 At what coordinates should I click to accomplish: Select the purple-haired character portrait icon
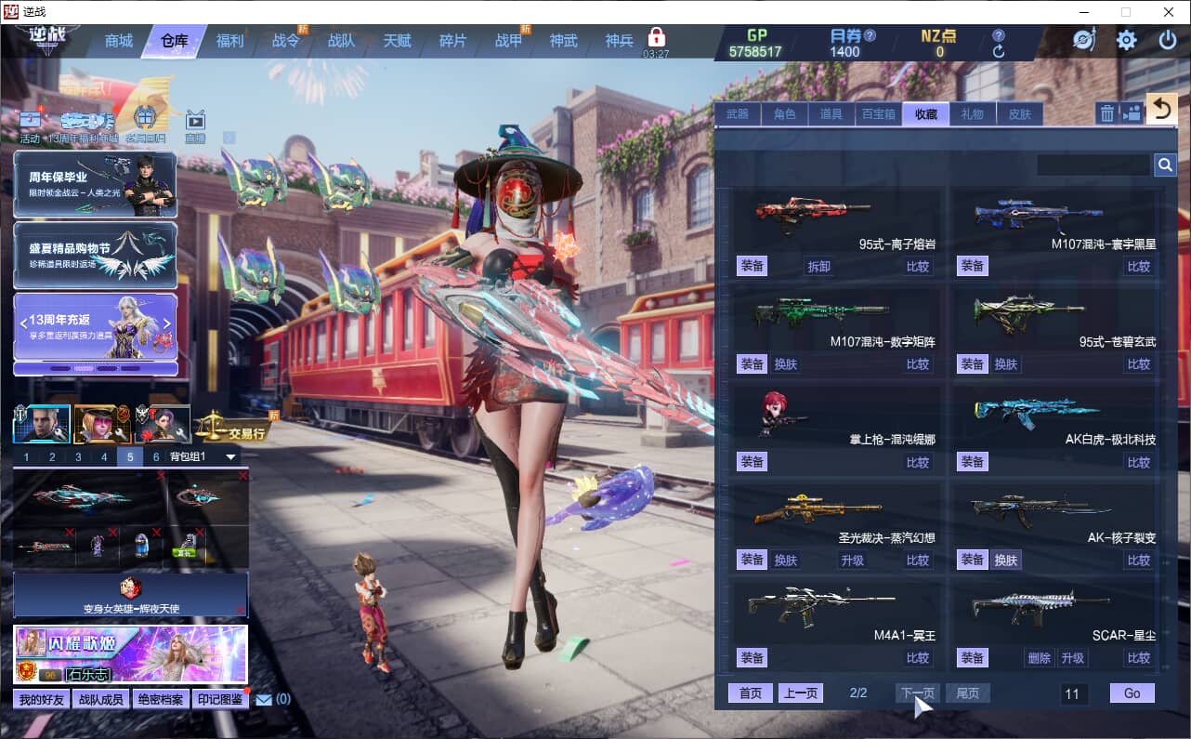(x=163, y=424)
